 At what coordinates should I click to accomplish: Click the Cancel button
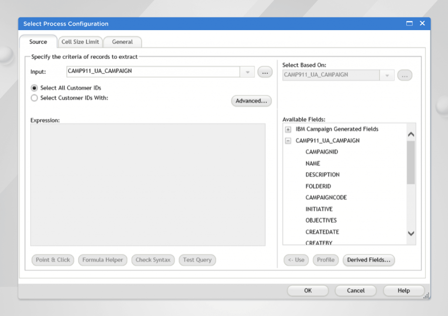[x=356, y=291]
